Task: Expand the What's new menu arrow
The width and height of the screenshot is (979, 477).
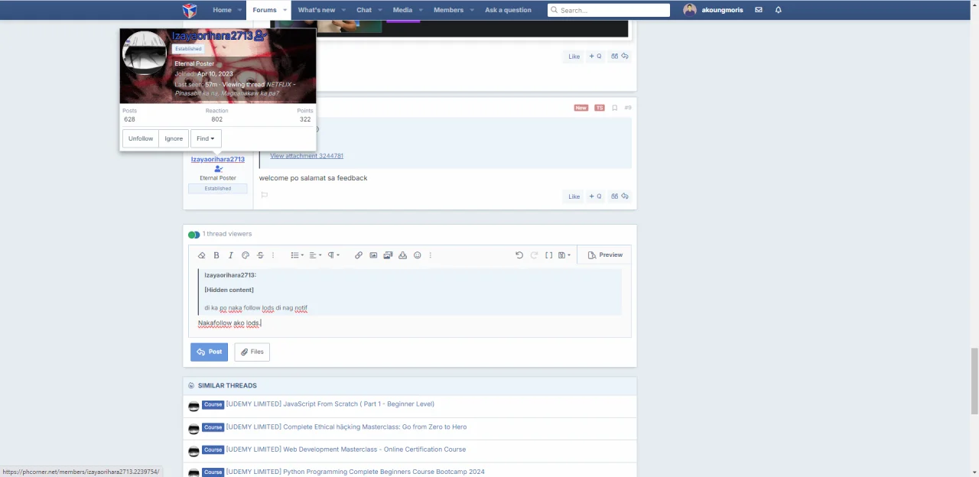Action: [345, 10]
